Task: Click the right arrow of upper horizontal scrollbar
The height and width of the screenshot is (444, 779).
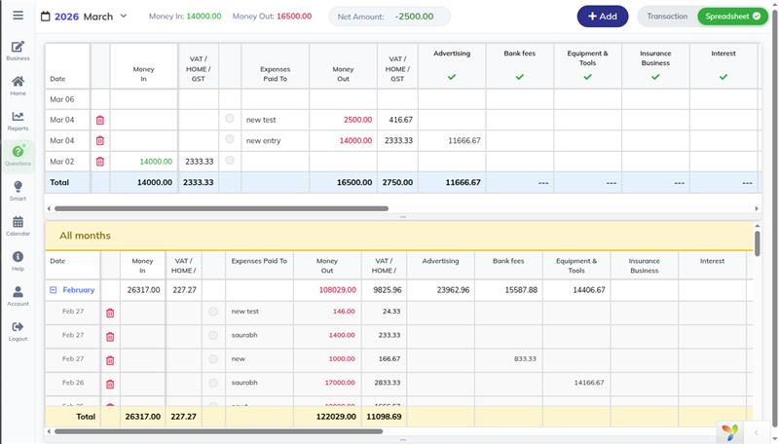Action: (x=757, y=208)
